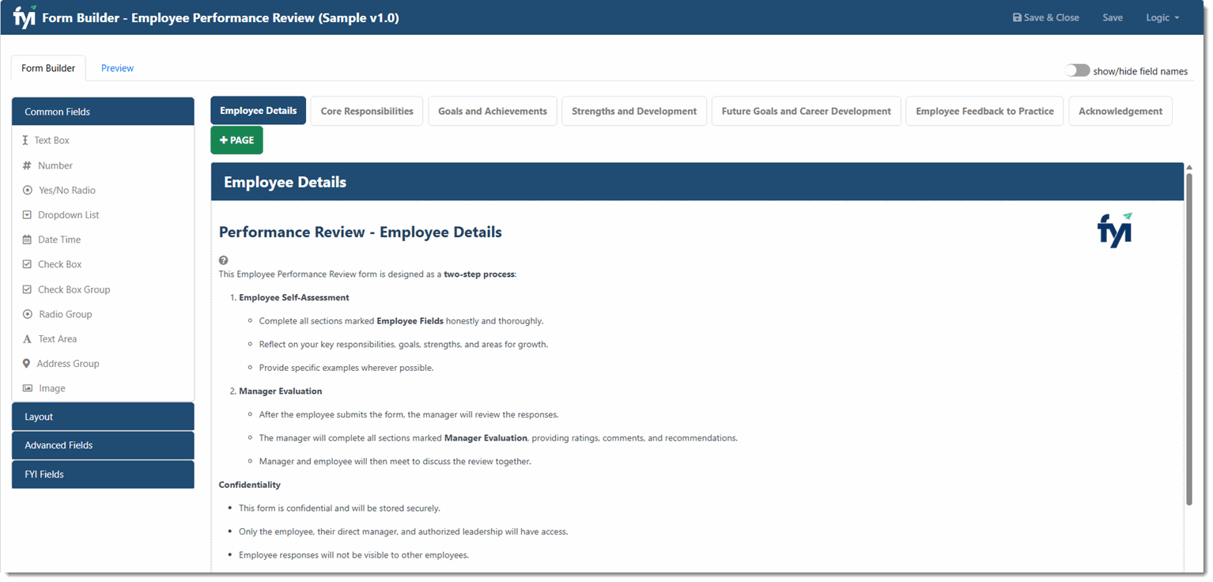Open Employee Feedback to Practice page
This screenshot has height=582, width=1213.
click(x=984, y=111)
